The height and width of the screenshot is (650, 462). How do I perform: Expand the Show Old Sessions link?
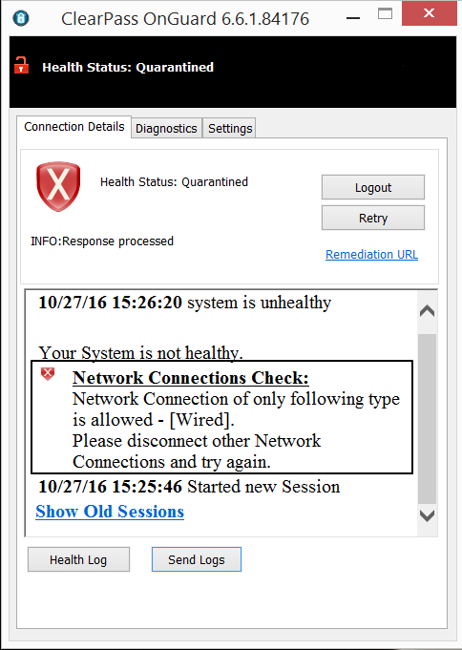click(110, 512)
